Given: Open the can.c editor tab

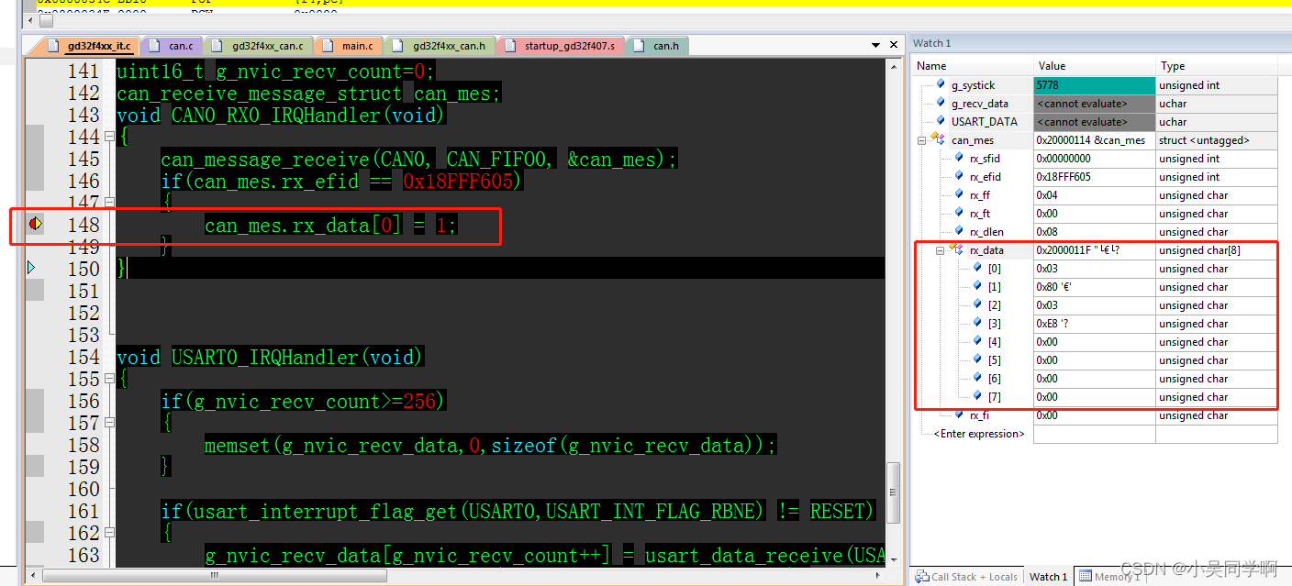Looking at the screenshot, I should [x=172, y=46].
